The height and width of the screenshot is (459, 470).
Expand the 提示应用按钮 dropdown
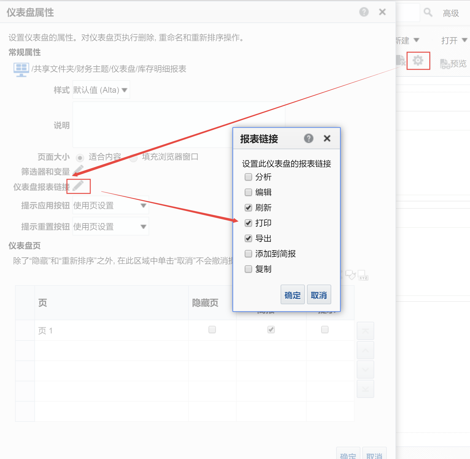pos(111,205)
